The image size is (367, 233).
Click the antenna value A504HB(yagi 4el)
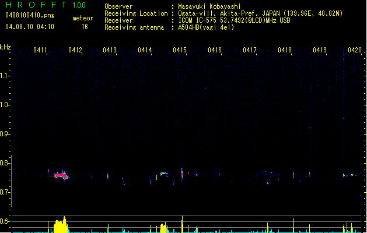[x=206, y=27]
